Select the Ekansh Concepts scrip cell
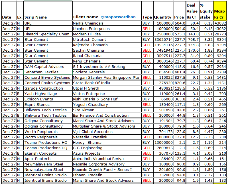This screenshot has width=228, height=184. [48, 153]
